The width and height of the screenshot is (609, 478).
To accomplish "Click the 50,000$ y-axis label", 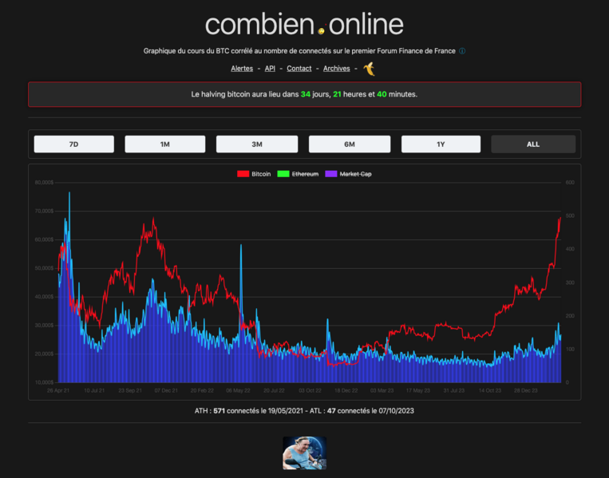I will click(x=44, y=268).
